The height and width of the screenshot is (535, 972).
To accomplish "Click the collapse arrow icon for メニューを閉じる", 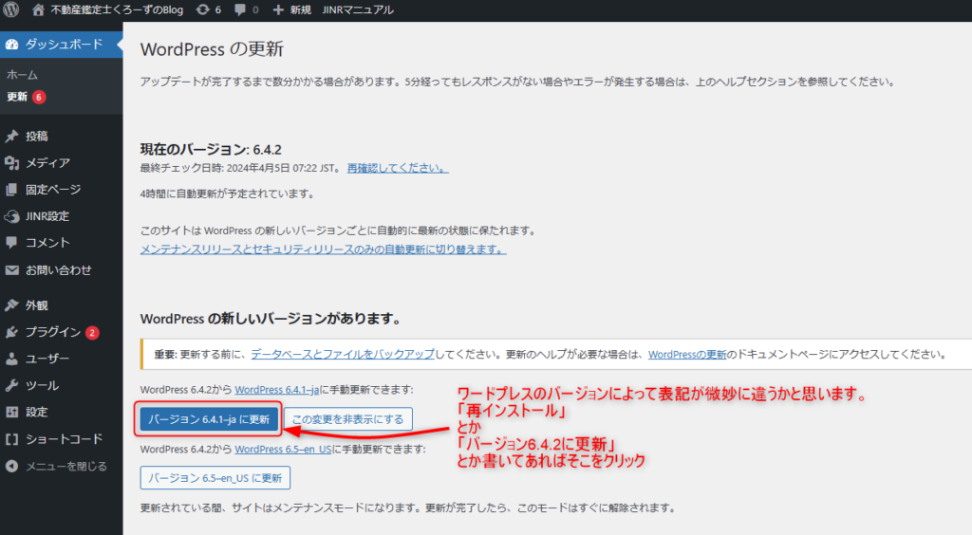I will (x=11, y=467).
